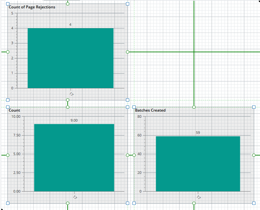Click right-side green anchor of Batches Created chart

[x=254, y=155]
